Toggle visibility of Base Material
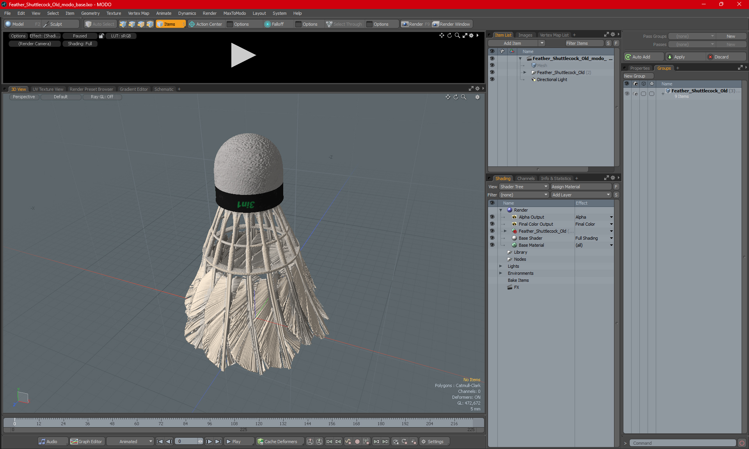Viewport: 749px width, 449px height. point(492,245)
